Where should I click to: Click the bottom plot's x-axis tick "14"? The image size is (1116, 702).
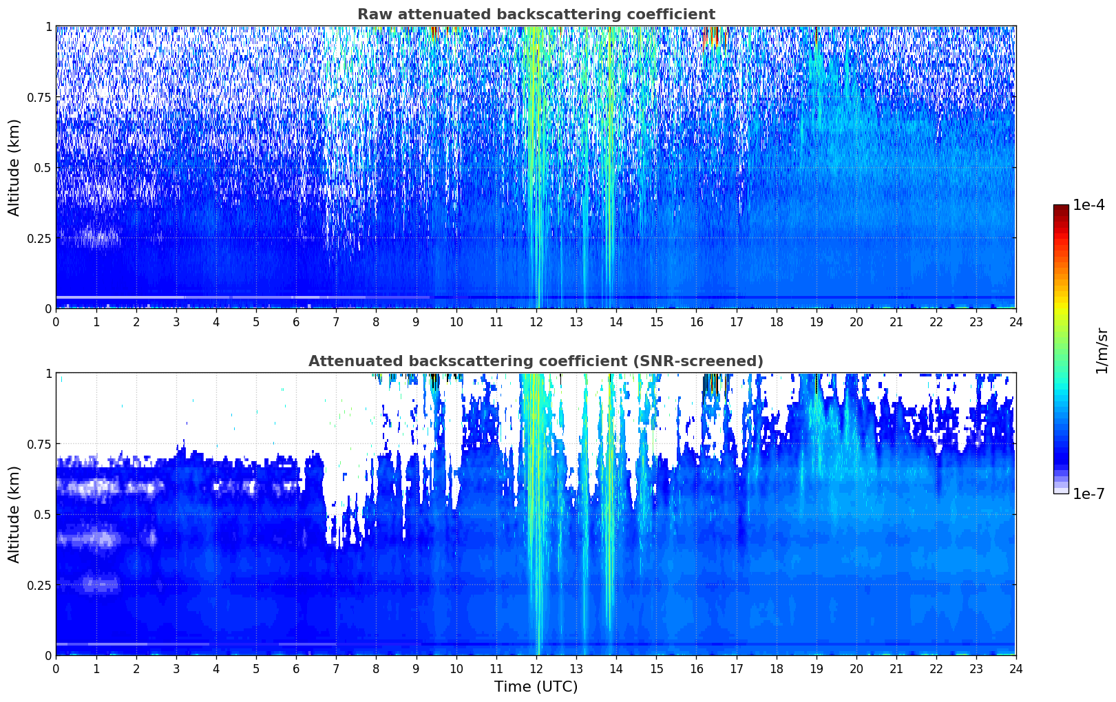616,668
